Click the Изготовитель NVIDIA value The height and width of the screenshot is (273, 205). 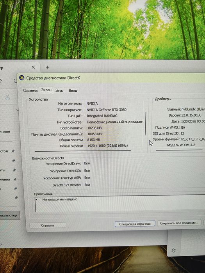click(92, 104)
